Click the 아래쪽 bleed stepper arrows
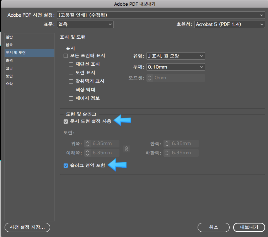 [87, 153]
